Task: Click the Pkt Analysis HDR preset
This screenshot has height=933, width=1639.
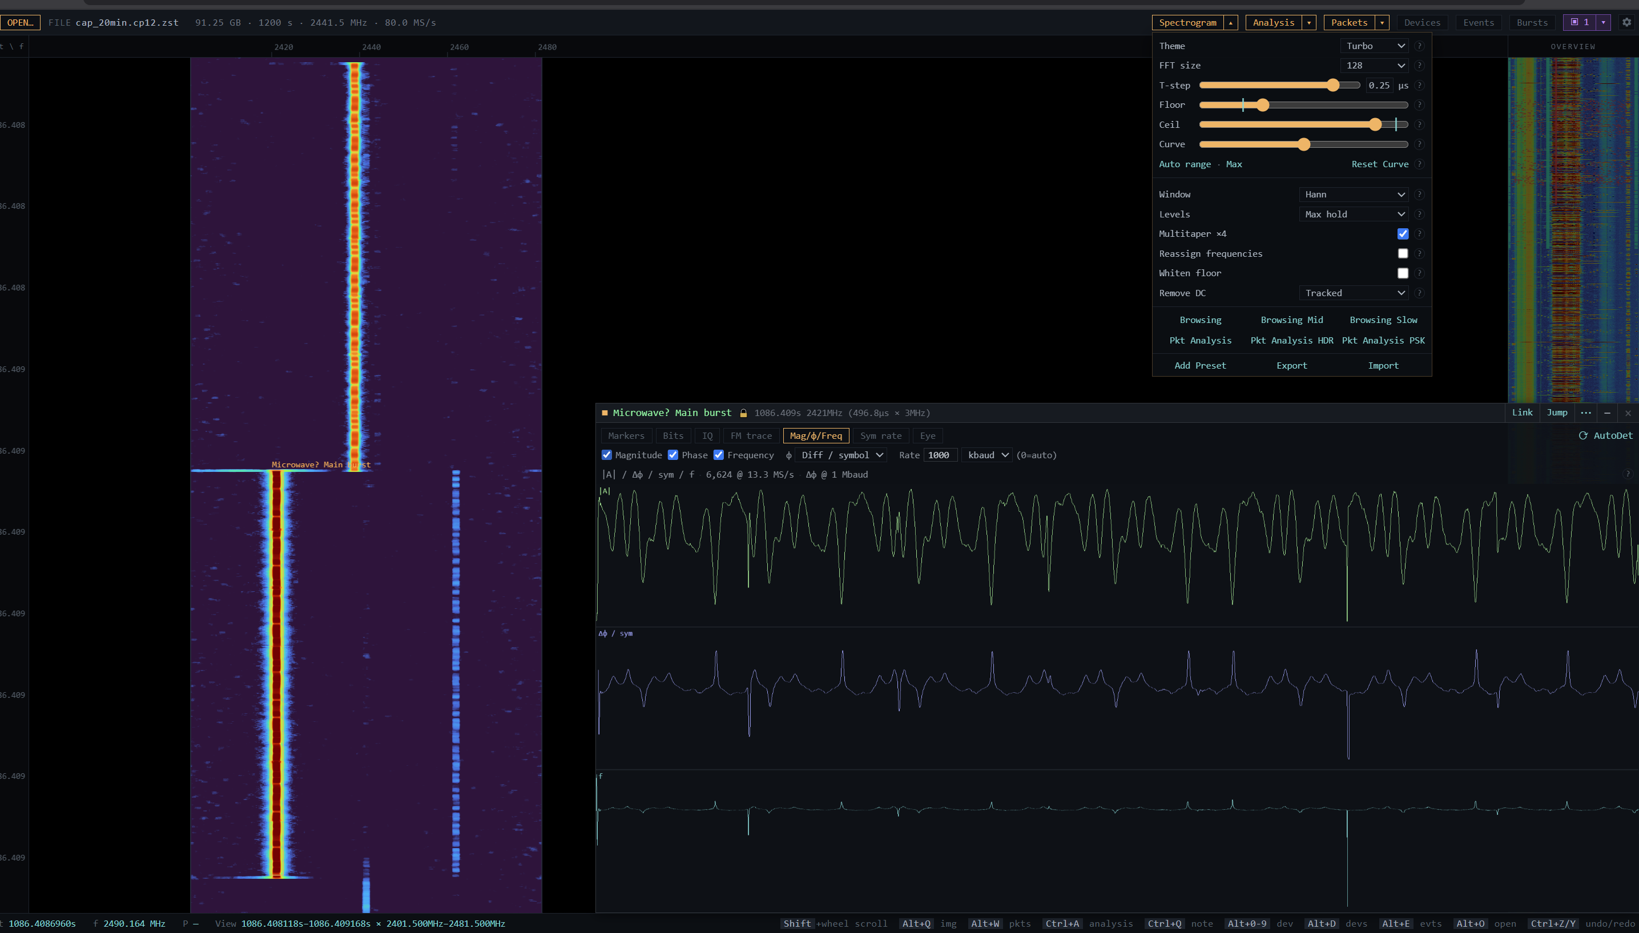Action: [1291, 340]
